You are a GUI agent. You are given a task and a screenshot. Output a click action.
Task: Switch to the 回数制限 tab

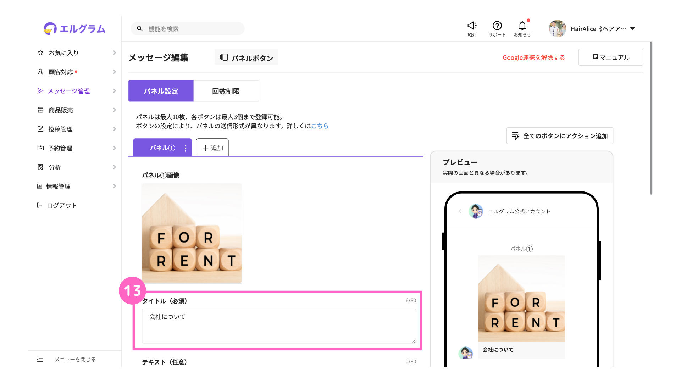(x=226, y=91)
